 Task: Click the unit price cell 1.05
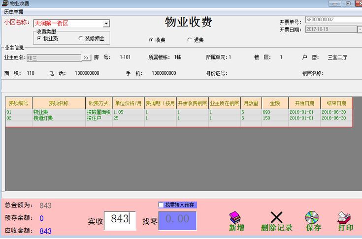coord(129,112)
